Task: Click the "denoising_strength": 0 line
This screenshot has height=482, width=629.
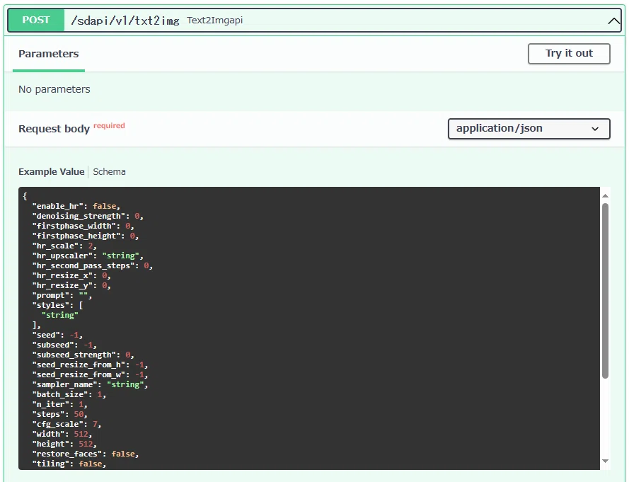Action: 88,216
